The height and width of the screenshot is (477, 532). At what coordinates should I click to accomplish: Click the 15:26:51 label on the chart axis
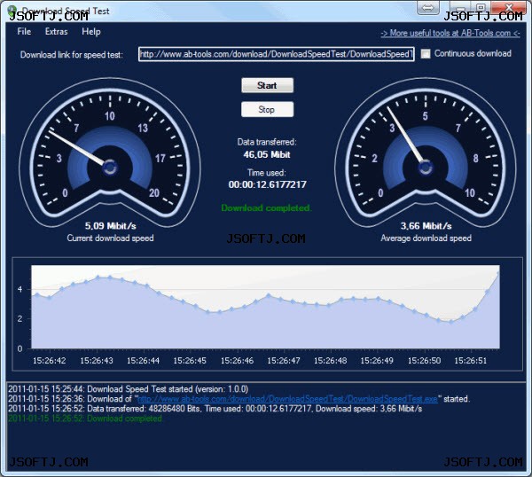click(470, 361)
